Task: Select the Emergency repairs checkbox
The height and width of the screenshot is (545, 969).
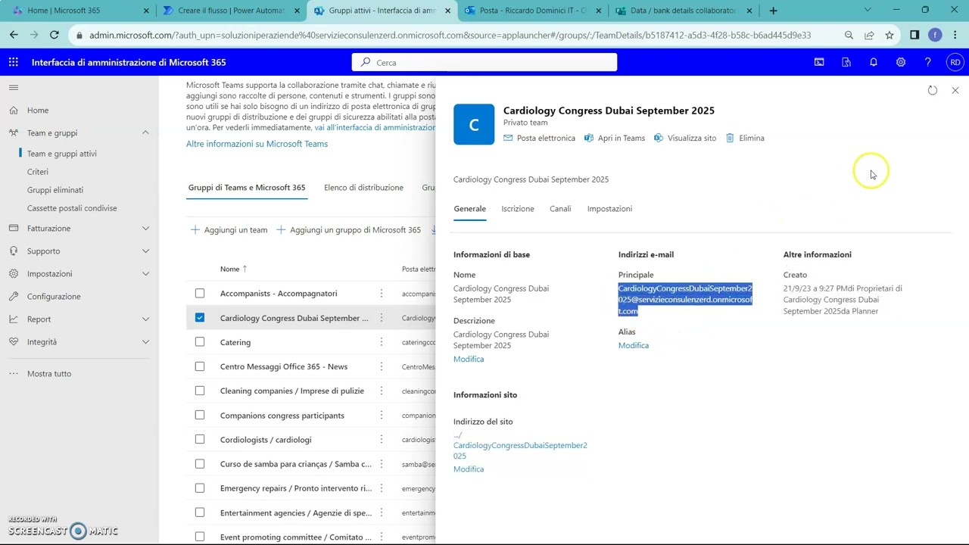Action: tap(200, 488)
